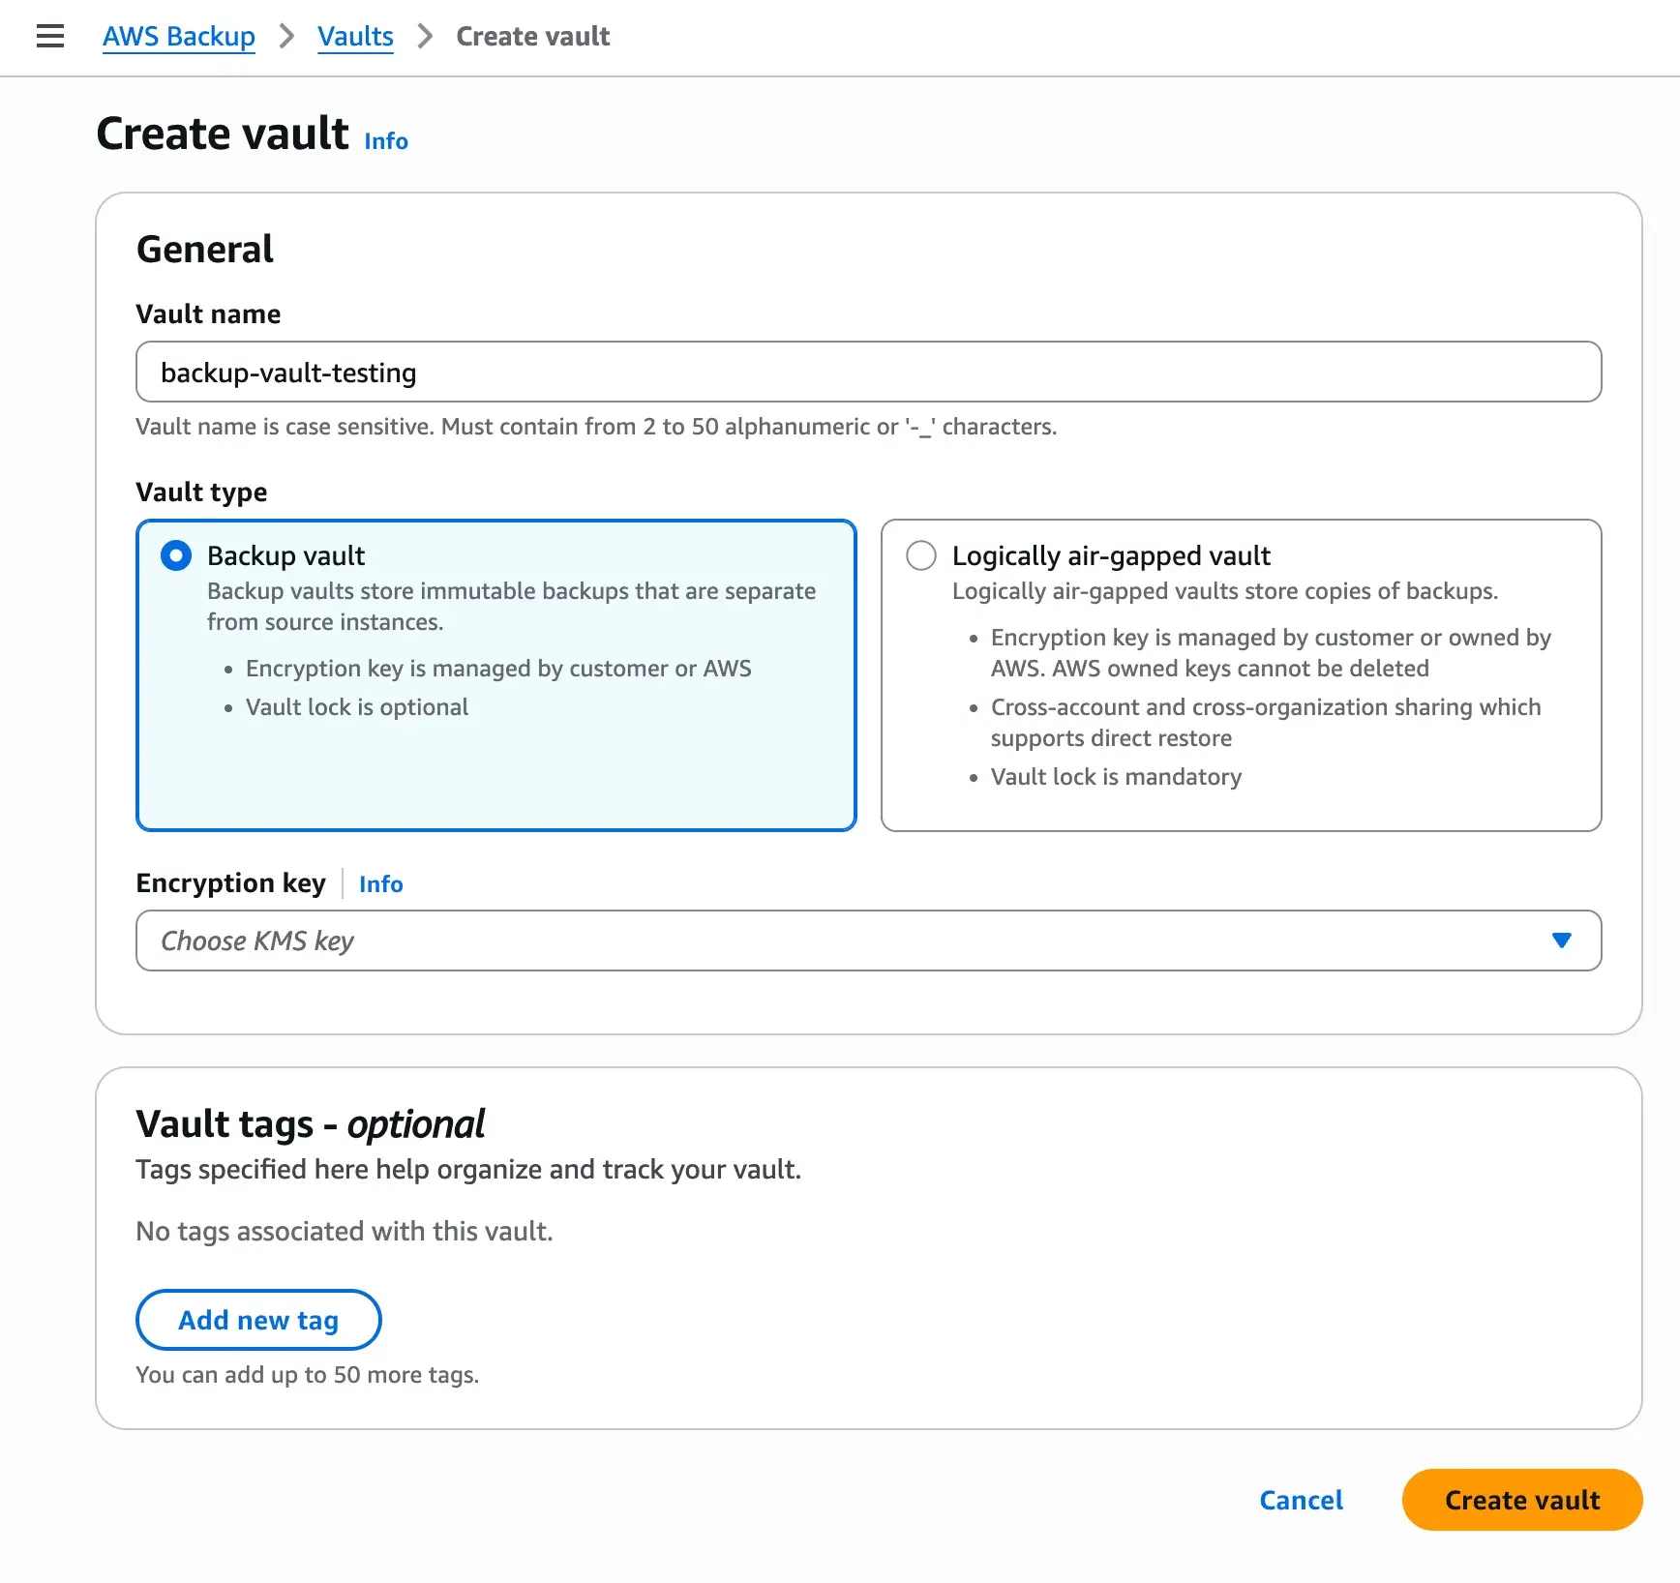Expand the Choose KMS key dropdown
1680x1583 pixels.
pyautogui.click(x=867, y=941)
